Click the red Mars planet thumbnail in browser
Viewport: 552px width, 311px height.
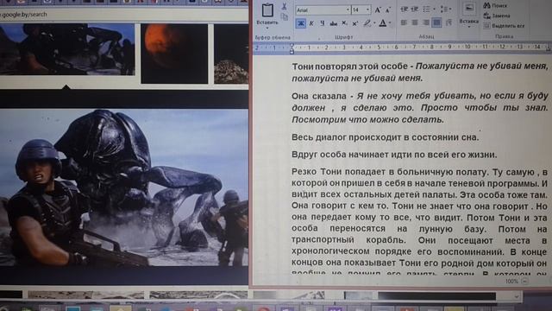(174, 54)
